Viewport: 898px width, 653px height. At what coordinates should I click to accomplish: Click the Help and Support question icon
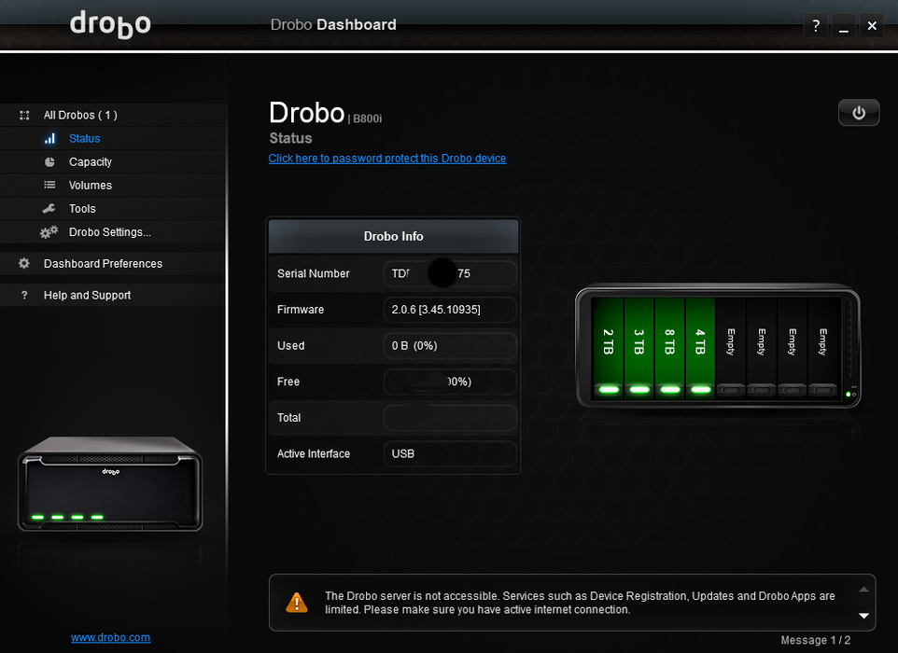click(24, 296)
